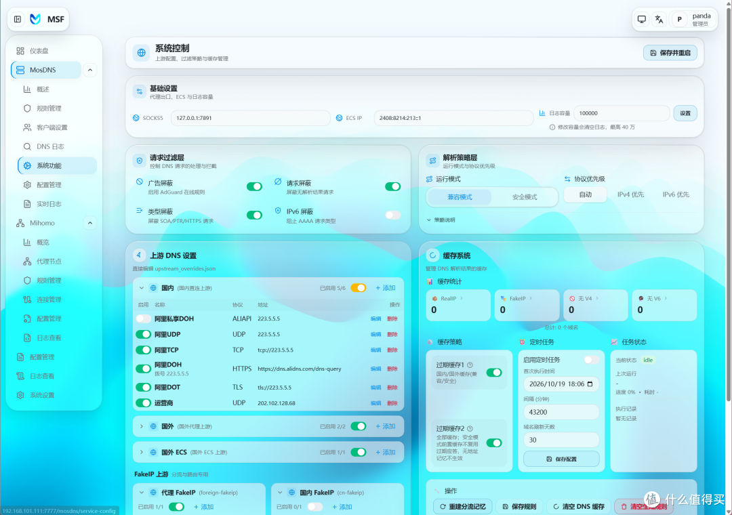Click the info icon beside 过期缓存1
Viewport: 732px width, 515px height.
coord(470,365)
